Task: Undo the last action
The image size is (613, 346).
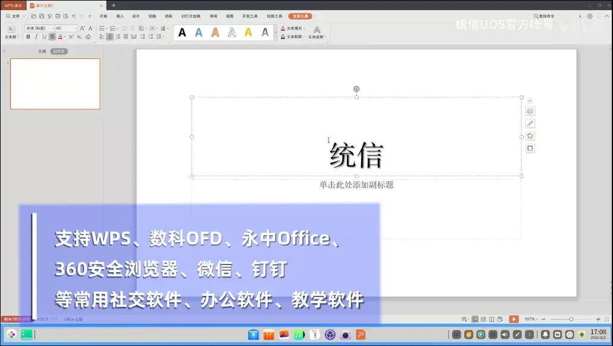Action: (x=73, y=16)
